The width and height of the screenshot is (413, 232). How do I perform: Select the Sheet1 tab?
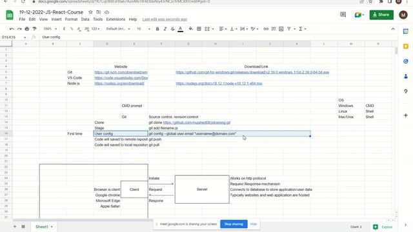[x=44, y=227]
